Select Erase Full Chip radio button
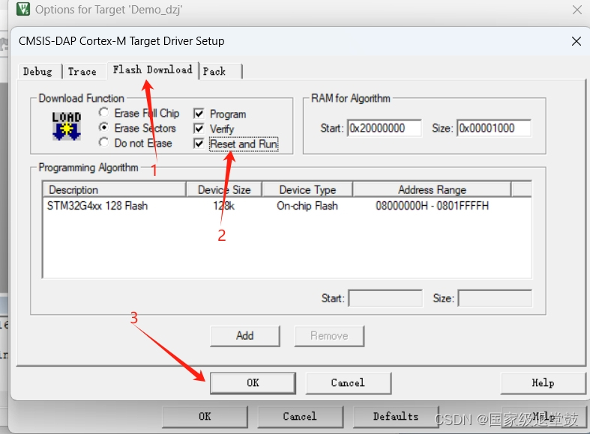Viewport: 590px width, 434px height. (104, 113)
